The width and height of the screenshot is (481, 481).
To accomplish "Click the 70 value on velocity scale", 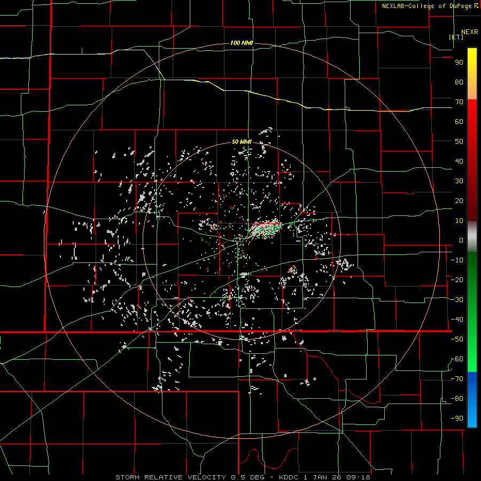I will [459, 102].
